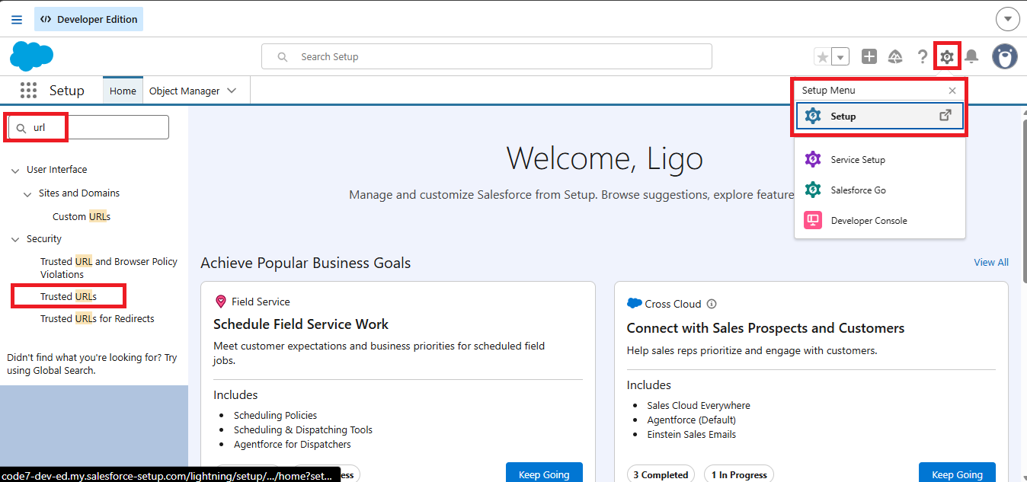Image resolution: width=1027 pixels, height=482 pixels.
Task: Collapse the Security tree node
Action: coord(15,239)
